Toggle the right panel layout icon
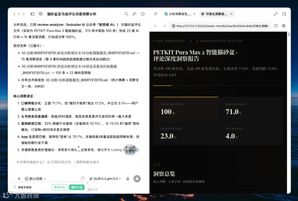 pos(284,14)
